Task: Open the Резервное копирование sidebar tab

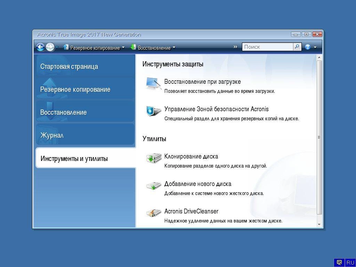Action: [85, 89]
